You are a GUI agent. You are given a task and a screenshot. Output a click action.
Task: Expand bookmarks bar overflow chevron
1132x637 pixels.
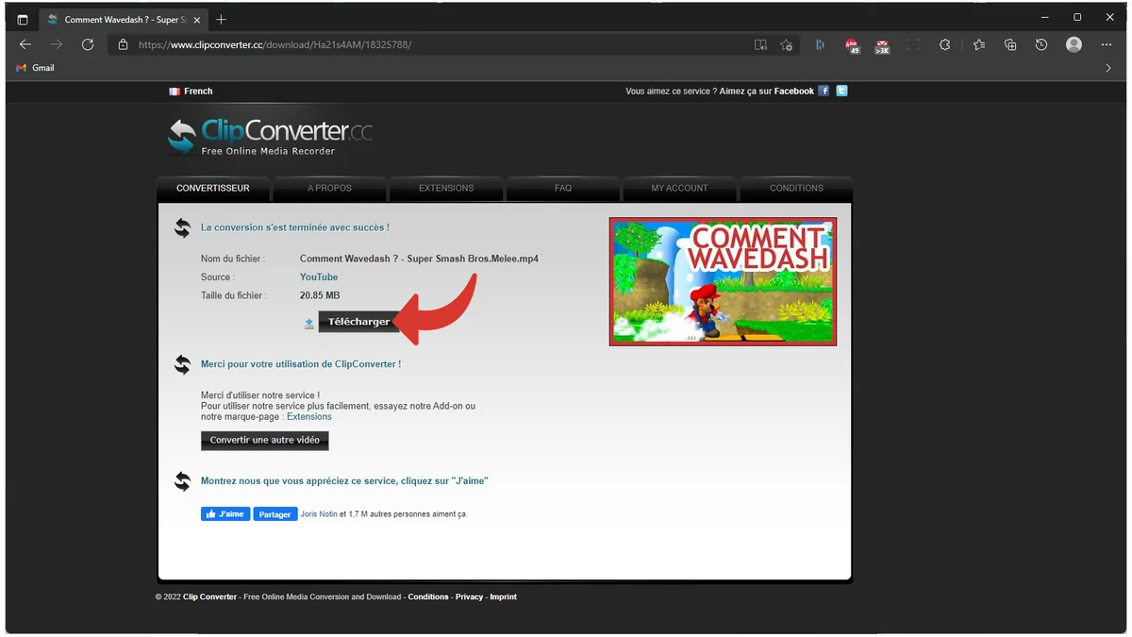tap(1107, 68)
